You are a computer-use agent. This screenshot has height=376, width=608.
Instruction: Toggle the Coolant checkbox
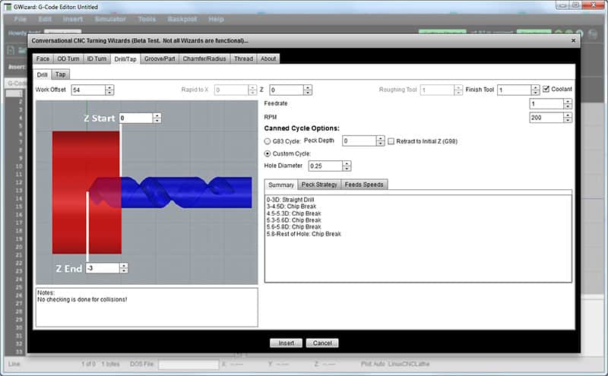coord(546,89)
